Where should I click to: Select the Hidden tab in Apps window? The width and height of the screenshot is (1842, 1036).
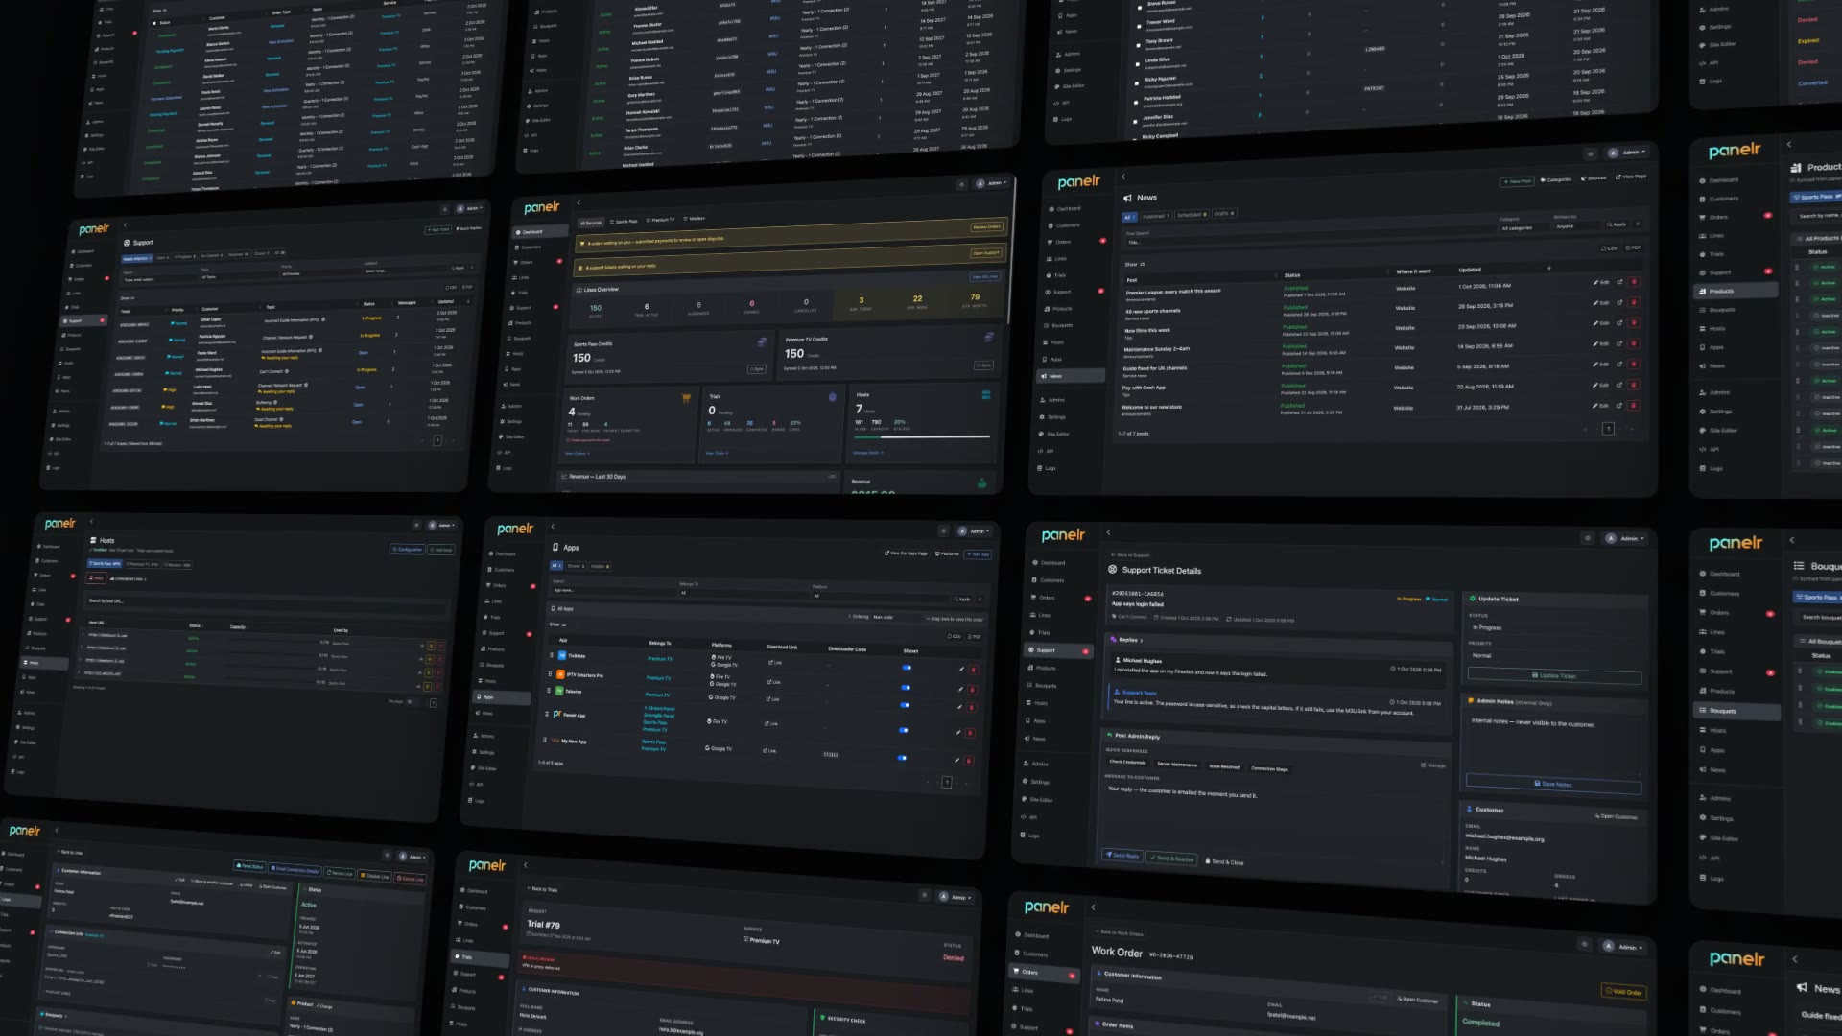(x=600, y=566)
